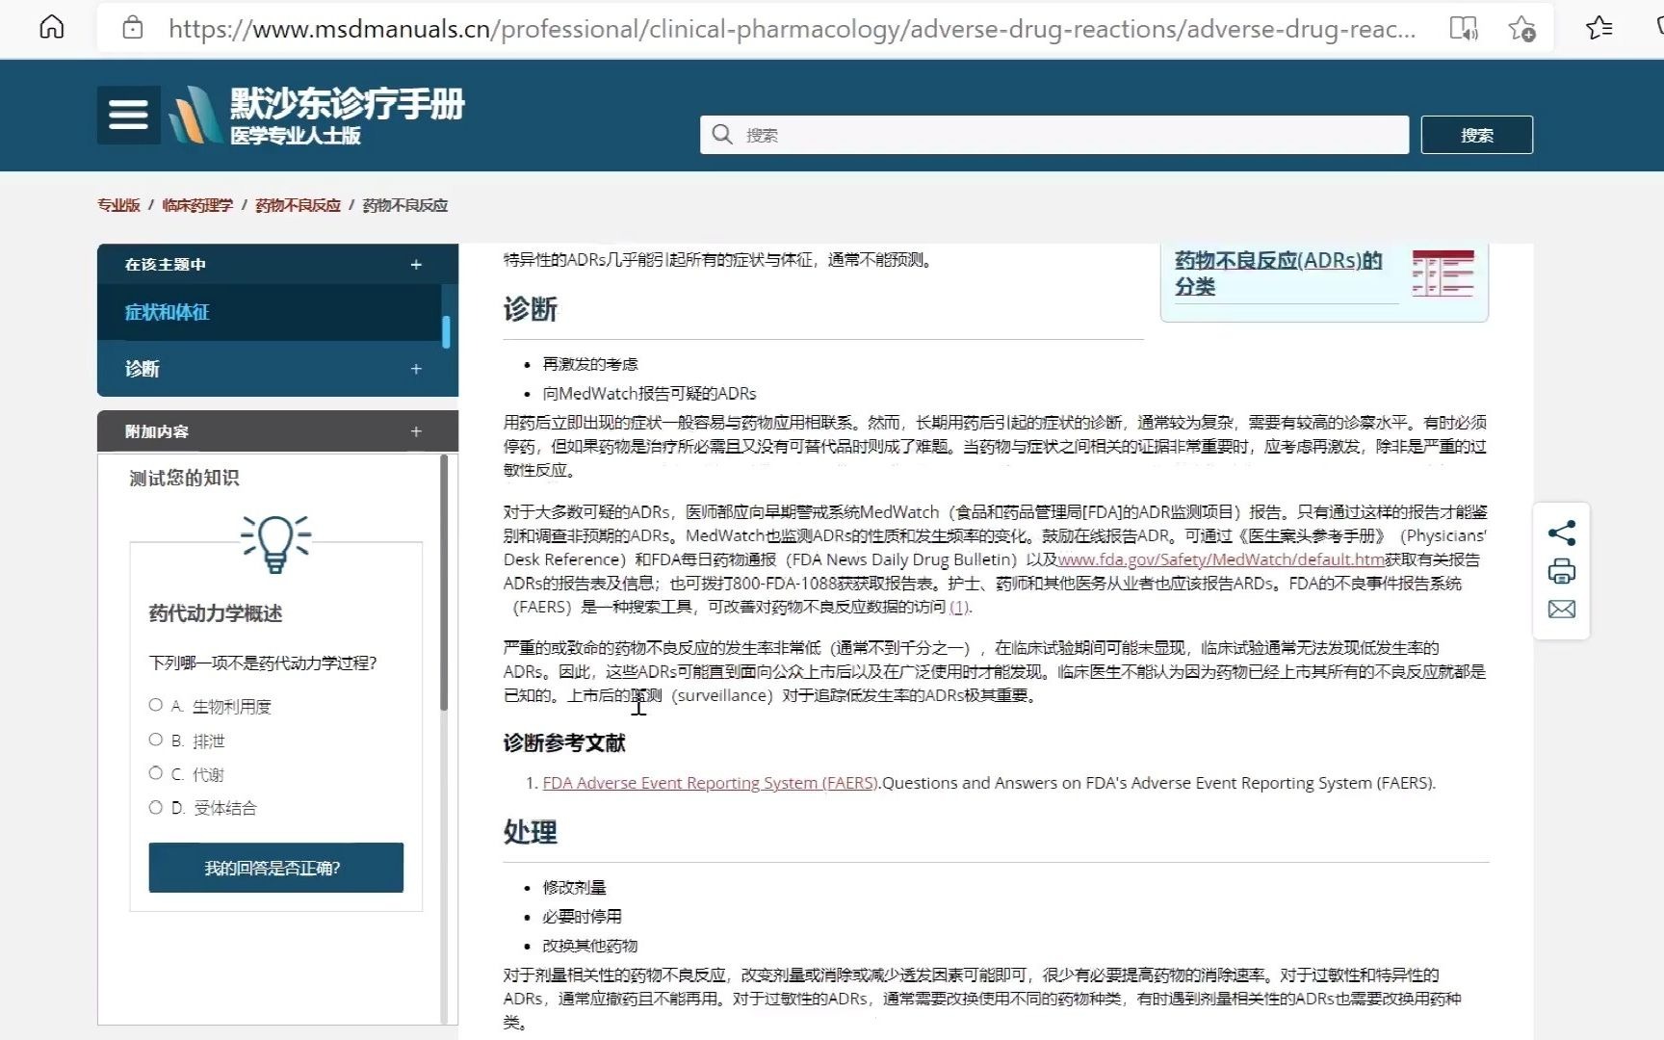The height and width of the screenshot is (1040, 1664).
Task: Expand the 附加内容 panel
Action: (x=416, y=431)
